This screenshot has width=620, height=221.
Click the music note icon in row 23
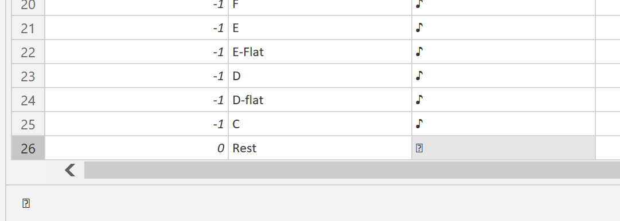point(419,76)
